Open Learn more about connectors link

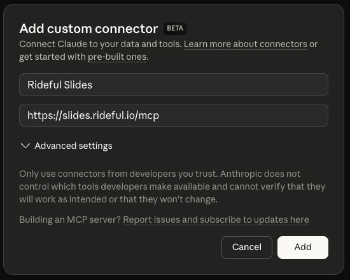[x=245, y=44]
